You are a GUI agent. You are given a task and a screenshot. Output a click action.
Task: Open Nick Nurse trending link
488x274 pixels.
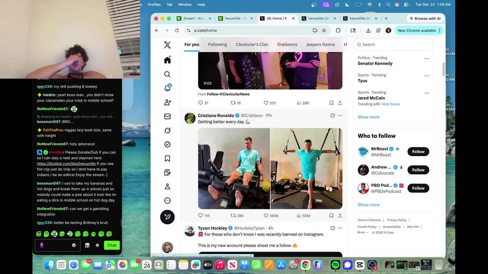click(x=391, y=104)
